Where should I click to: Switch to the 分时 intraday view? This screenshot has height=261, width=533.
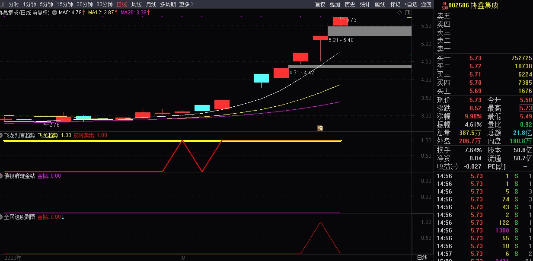[13, 4]
